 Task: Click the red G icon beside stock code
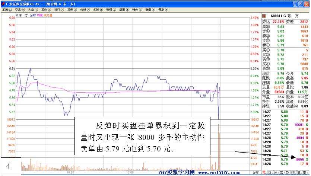264,16
